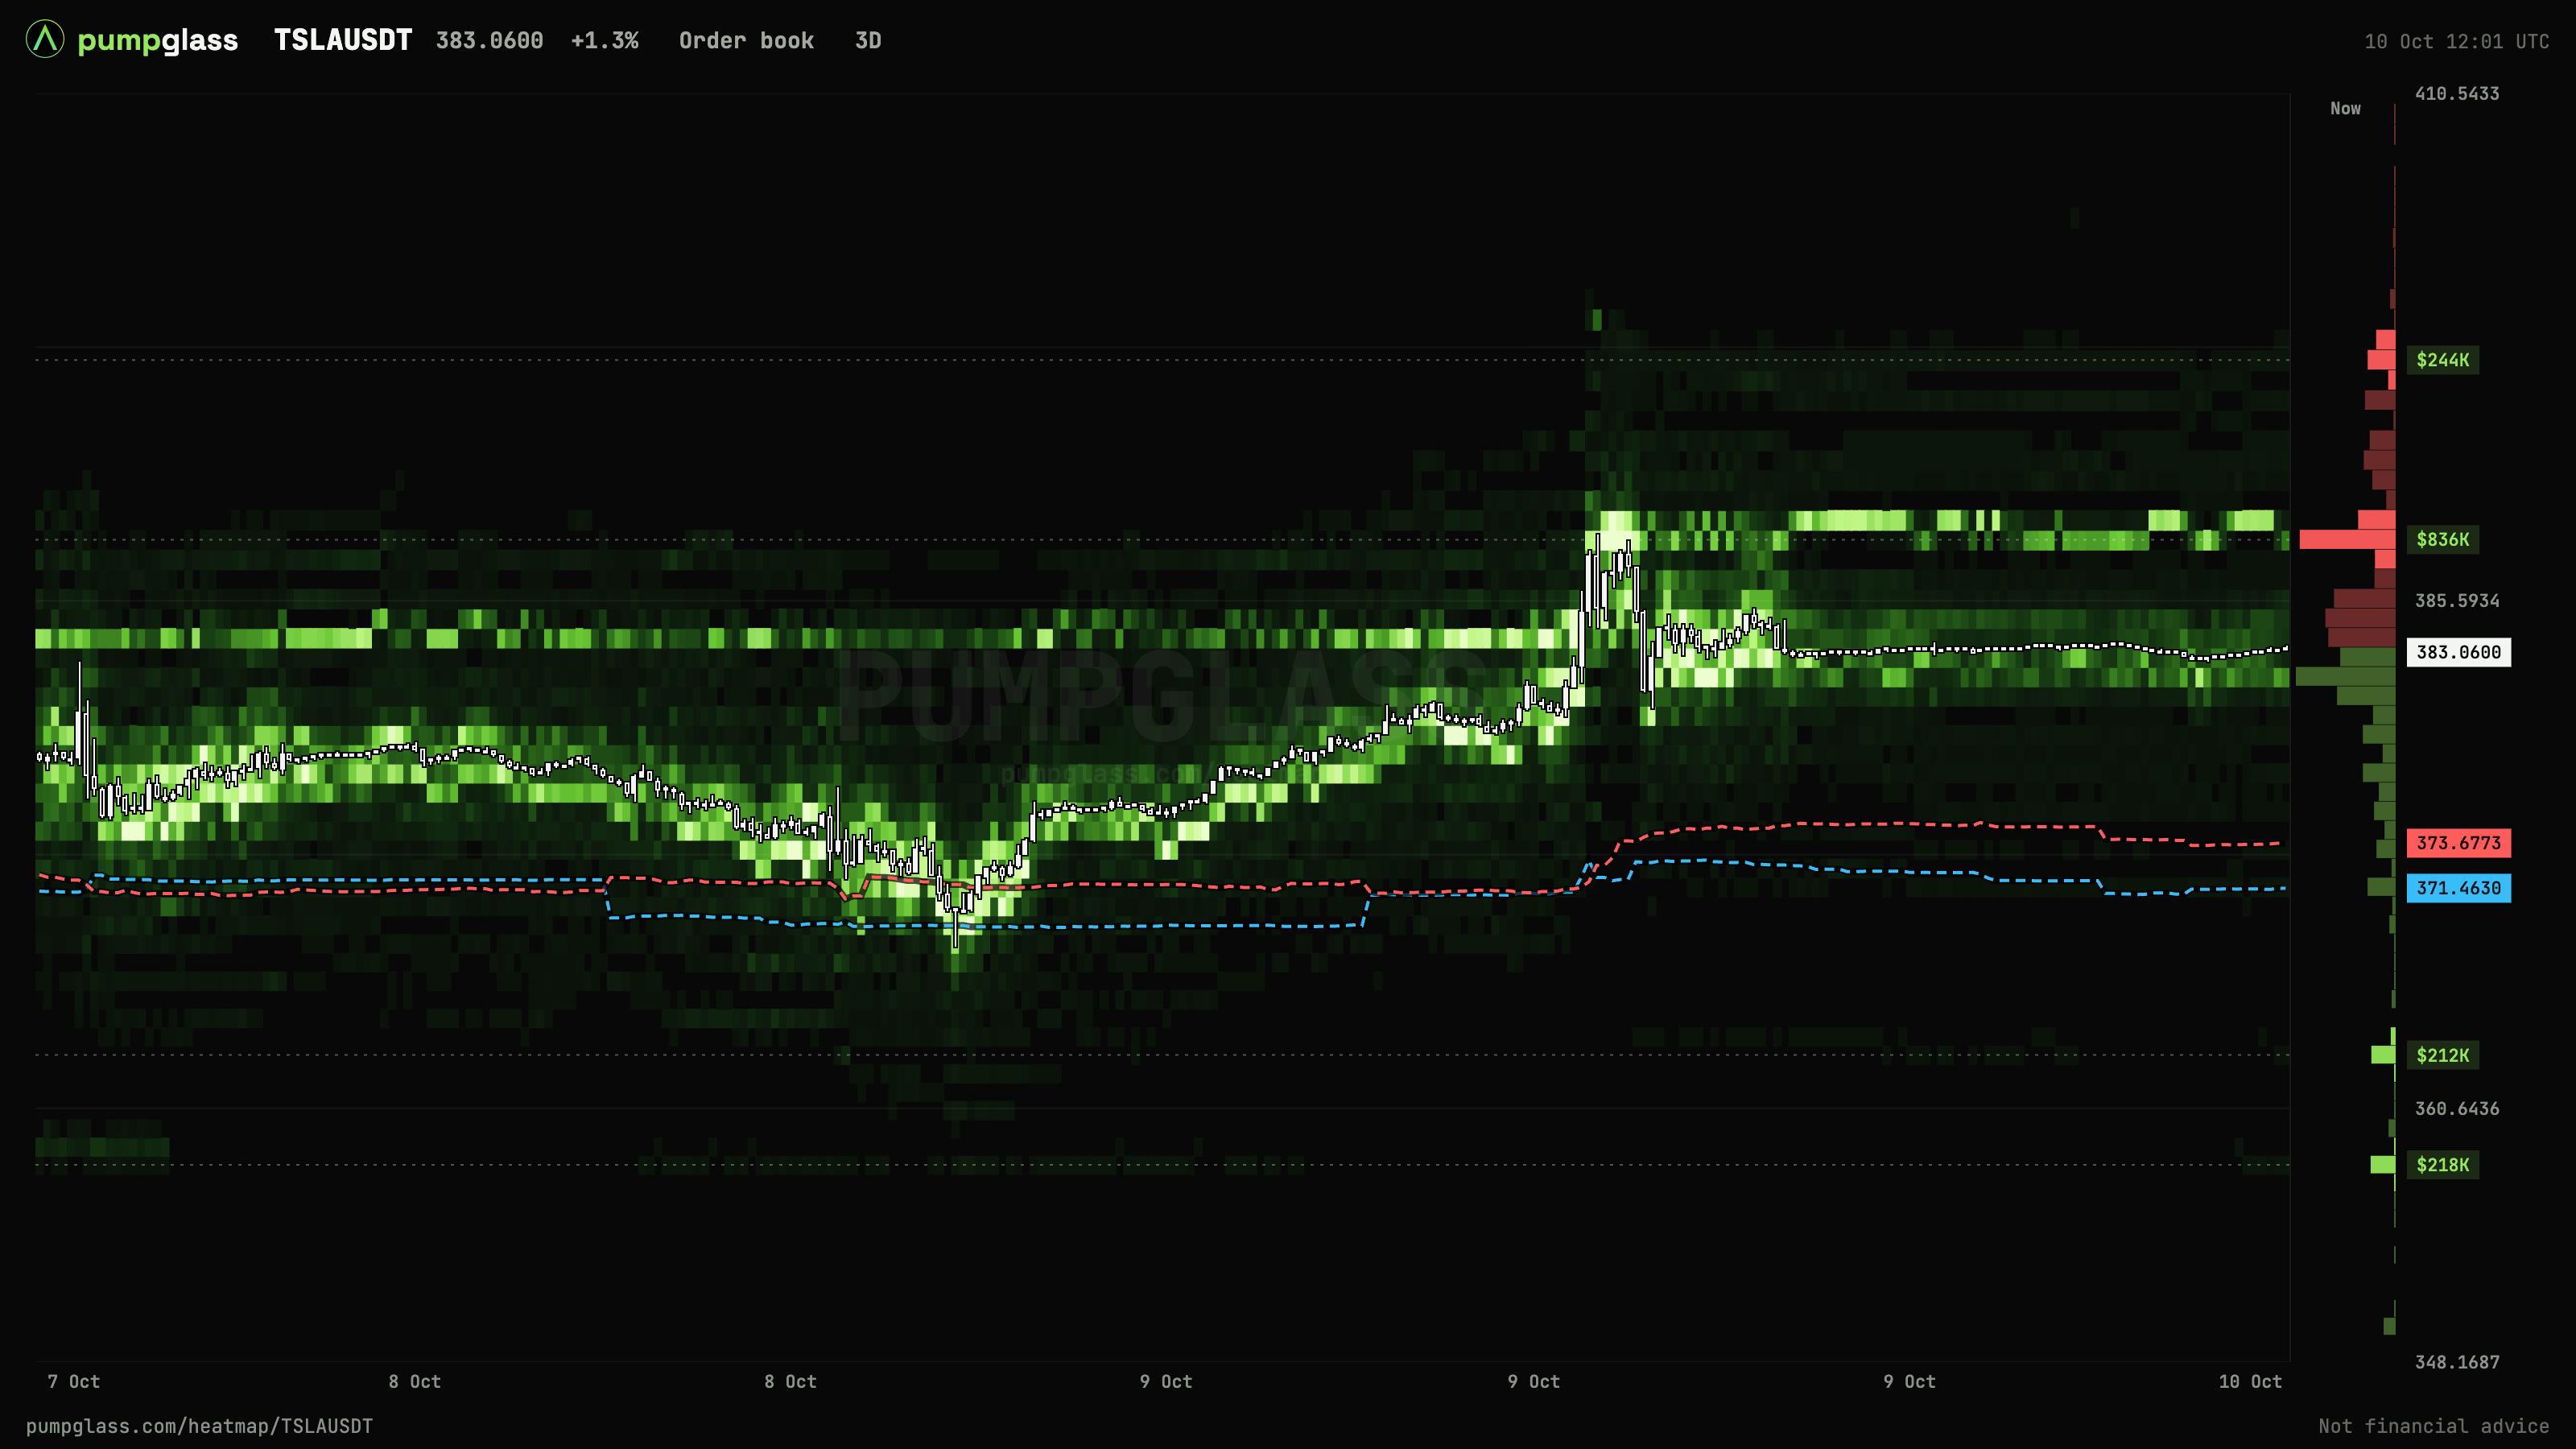Screen dimensions: 2576x1449
Task: Click the Now label above depth profile
Action: tap(2345, 108)
